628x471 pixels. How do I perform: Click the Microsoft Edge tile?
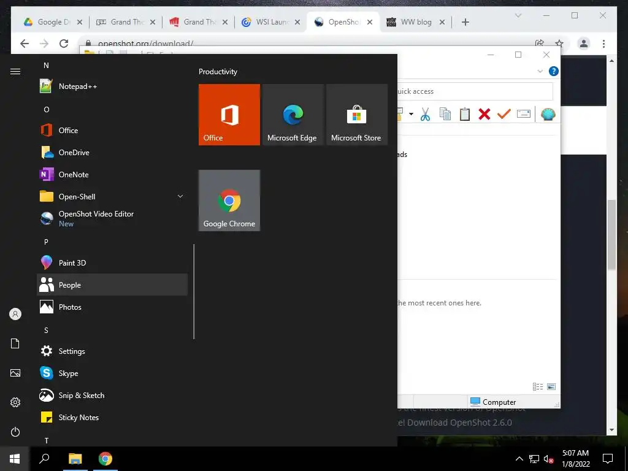pos(293,115)
